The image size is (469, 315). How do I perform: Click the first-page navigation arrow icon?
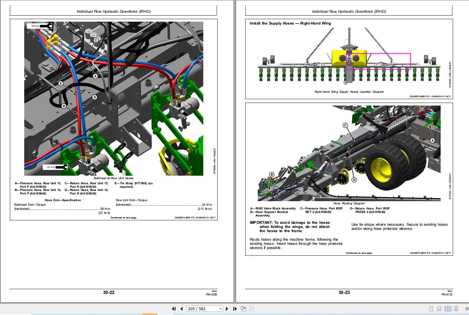pyautogui.click(x=174, y=309)
